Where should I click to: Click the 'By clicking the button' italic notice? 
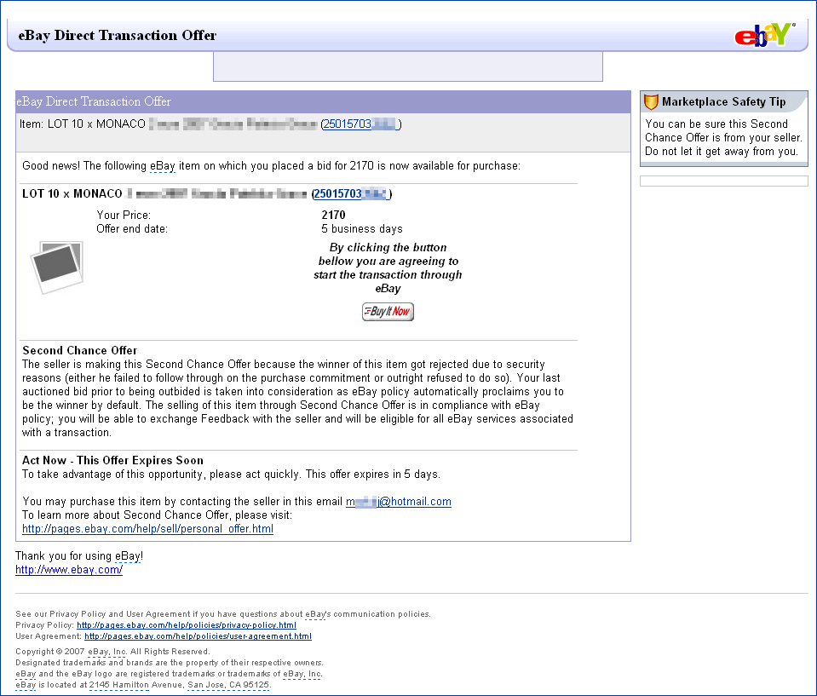pyautogui.click(x=388, y=267)
